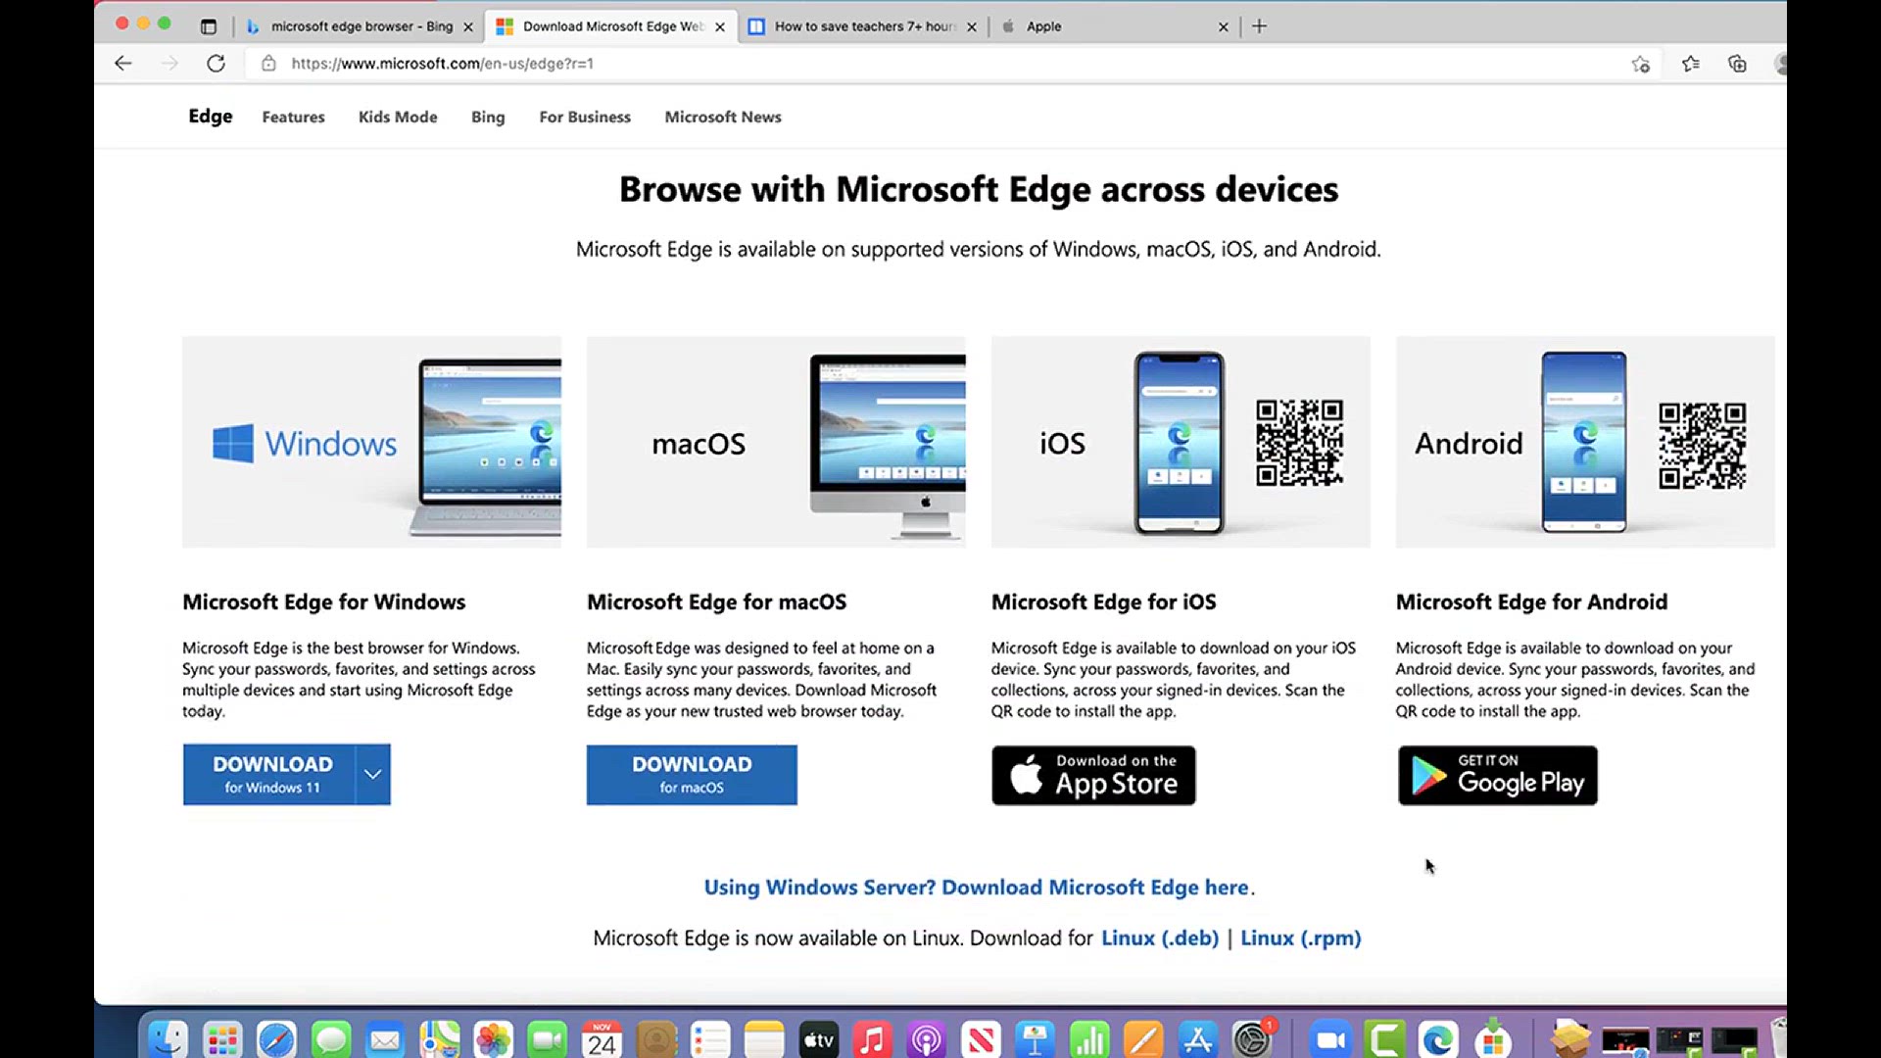
Task: Click Download for macOS button
Action: tap(692, 775)
